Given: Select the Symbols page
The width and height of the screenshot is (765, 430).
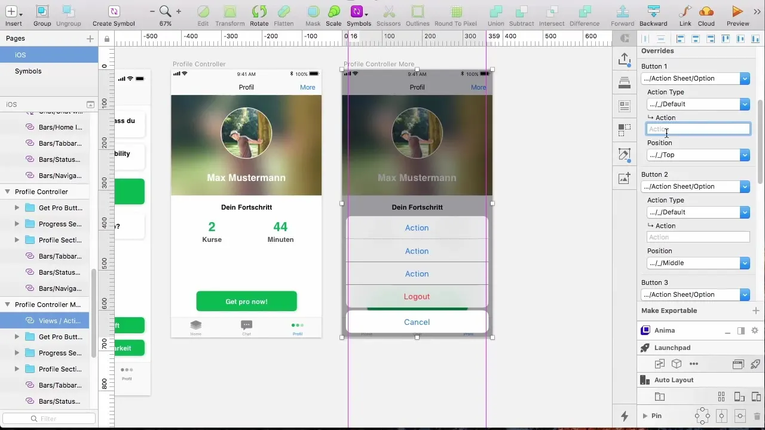Looking at the screenshot, I should (49, 71).
